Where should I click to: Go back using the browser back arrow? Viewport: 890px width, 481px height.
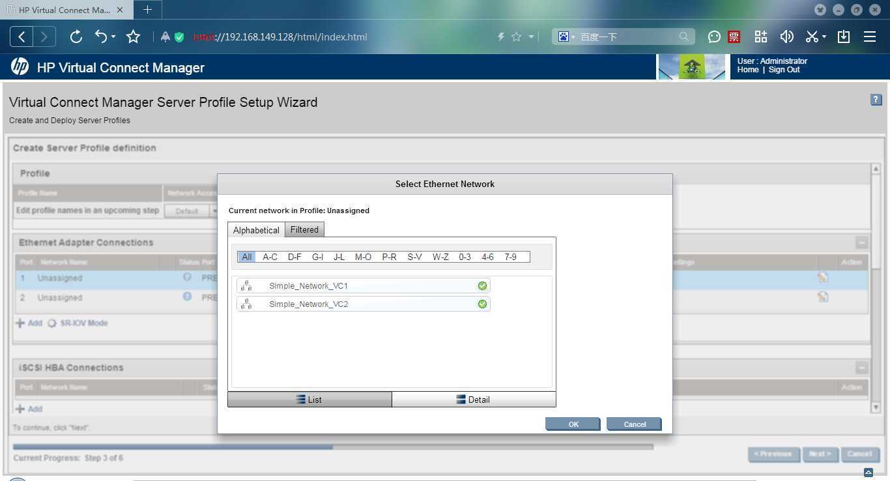tap(22, 37)
